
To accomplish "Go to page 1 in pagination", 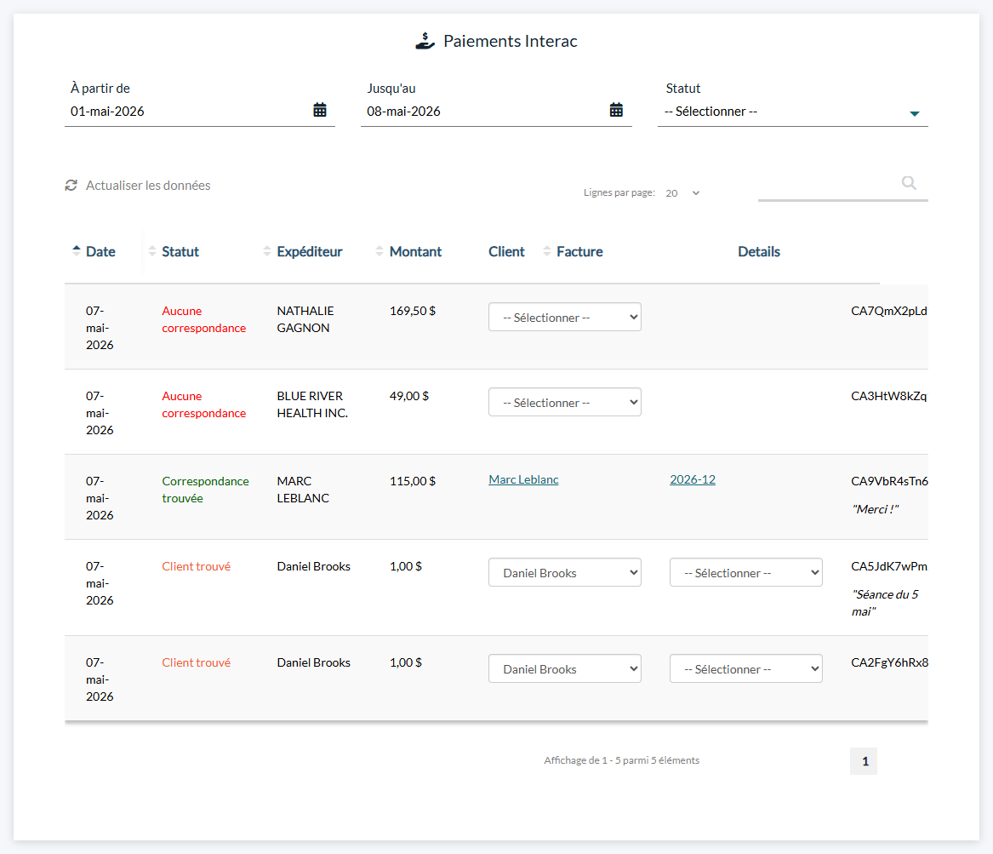I will pyautogui.click(x=864, y=761).
